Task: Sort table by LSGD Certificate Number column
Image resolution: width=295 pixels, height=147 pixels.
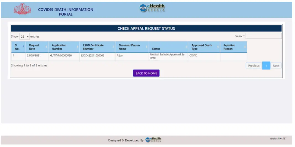Action: click(x=97, y=47)
